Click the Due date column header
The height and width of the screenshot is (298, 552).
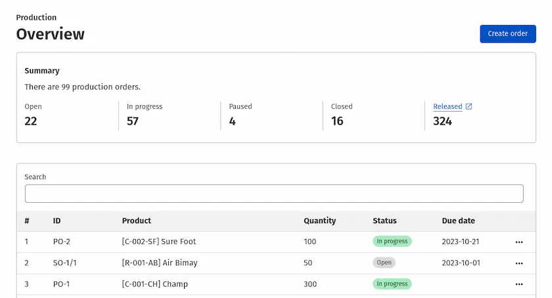click(458, 221)
